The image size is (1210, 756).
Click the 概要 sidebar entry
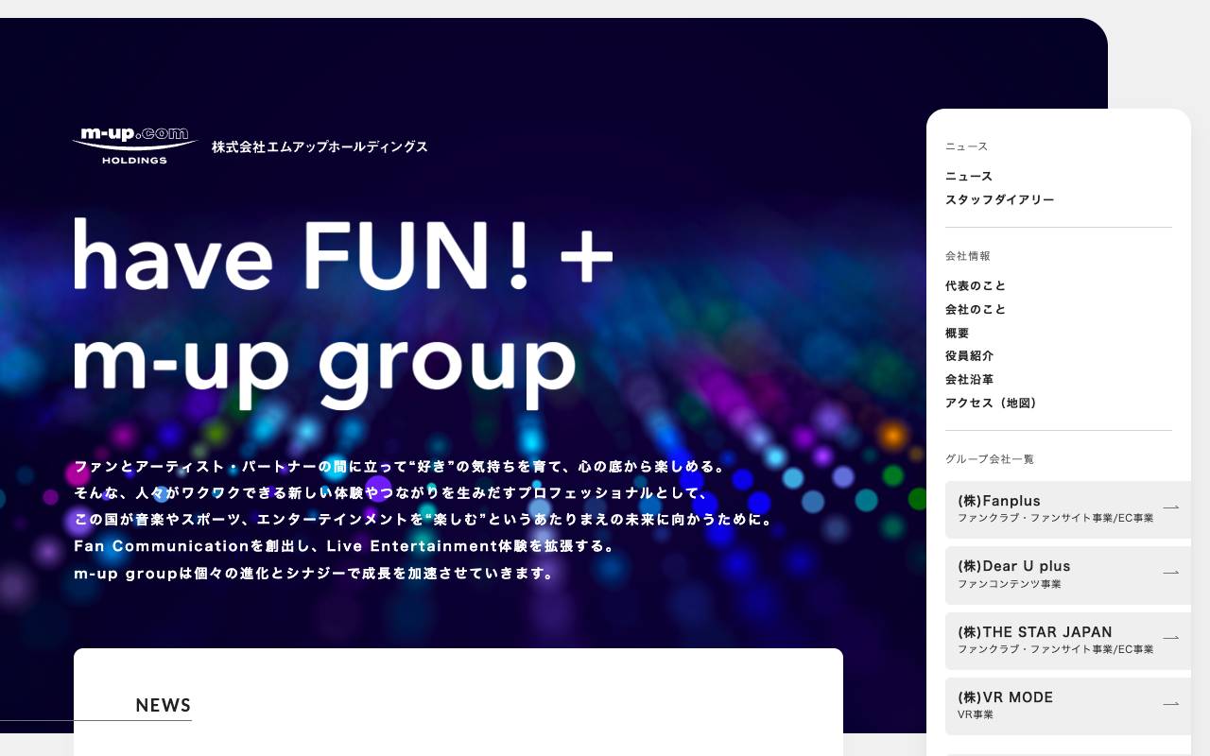[x=957, y=333]
